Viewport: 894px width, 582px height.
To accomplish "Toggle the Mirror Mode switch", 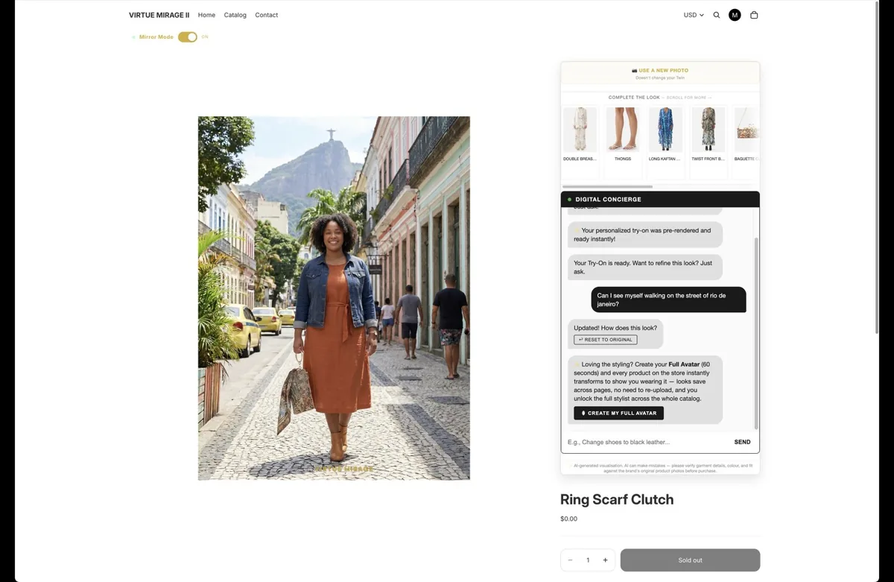I will click(188, 37).
